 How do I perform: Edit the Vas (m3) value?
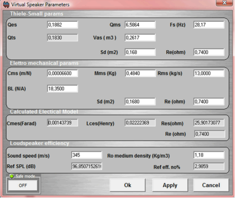140,38
